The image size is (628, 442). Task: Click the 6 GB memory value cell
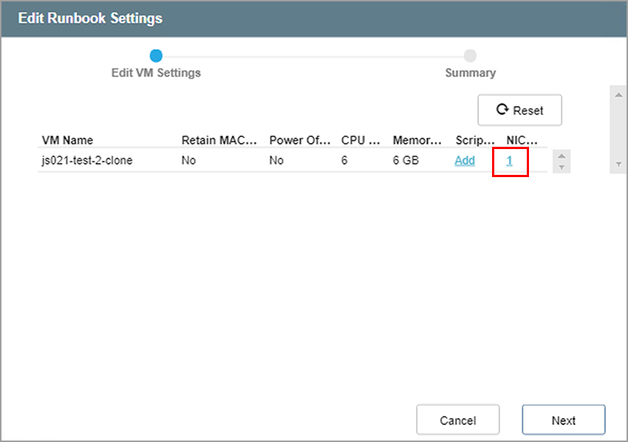click(406, 160)
